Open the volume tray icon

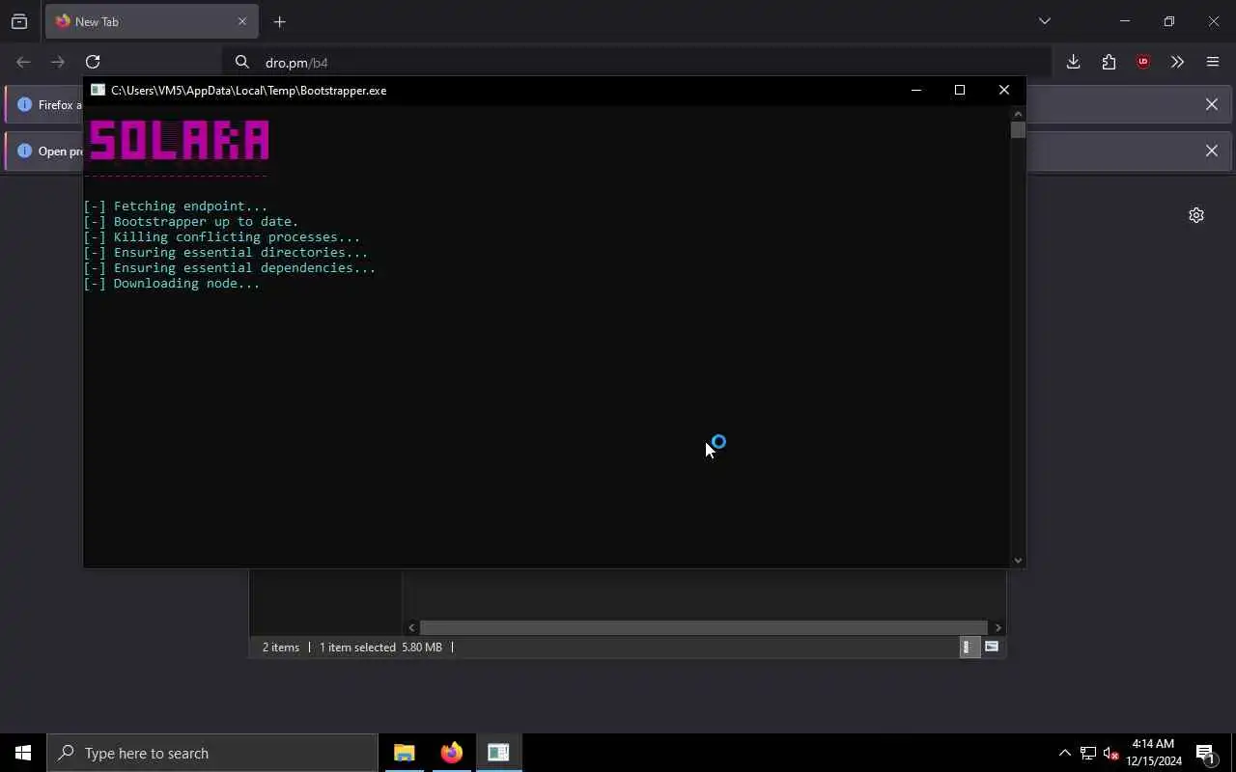[x=1111, y=753]
